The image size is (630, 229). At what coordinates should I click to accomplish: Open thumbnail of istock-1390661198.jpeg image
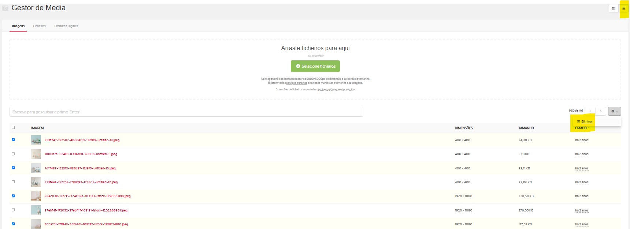(x=36, y=196)
